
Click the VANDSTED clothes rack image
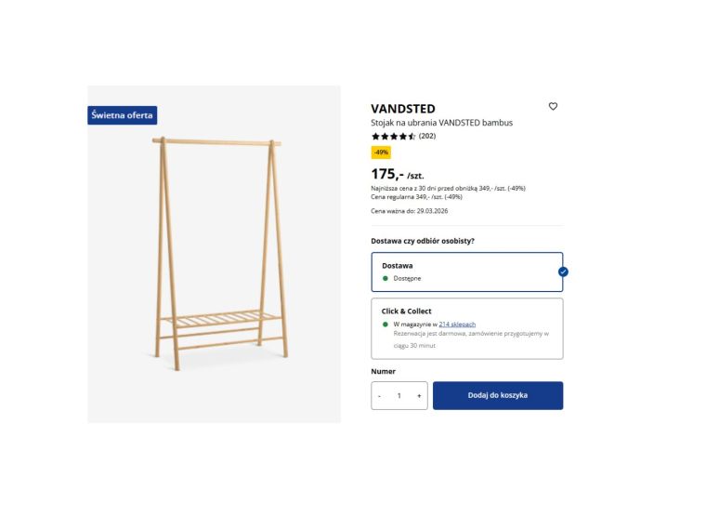pos(219,251)
